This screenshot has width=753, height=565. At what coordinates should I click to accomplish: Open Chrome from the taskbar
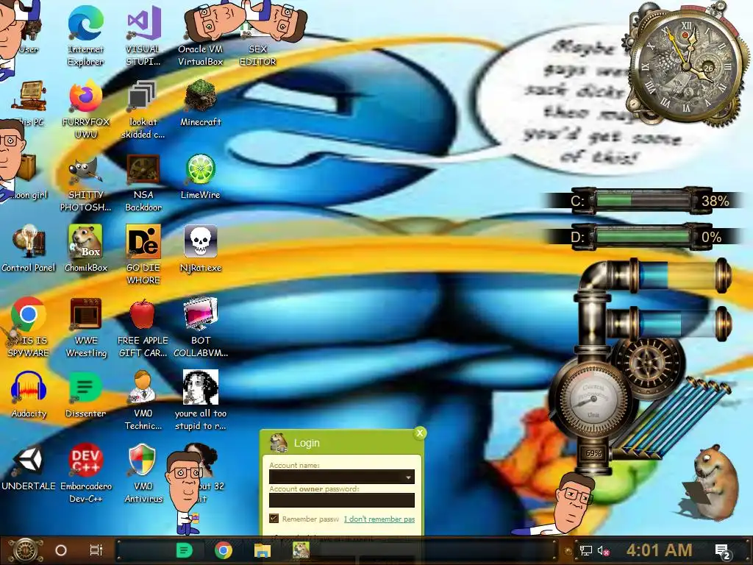click(x=224, y=550)
